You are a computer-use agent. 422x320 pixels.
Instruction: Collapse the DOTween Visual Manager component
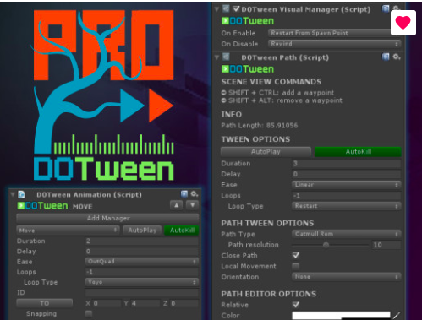tap(216, 9)
